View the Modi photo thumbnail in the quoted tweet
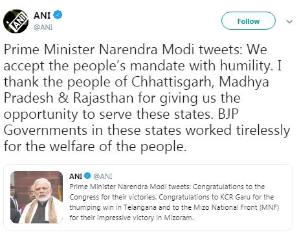The image size is (299, 235). pyautogui.click(x=37, y=197)
